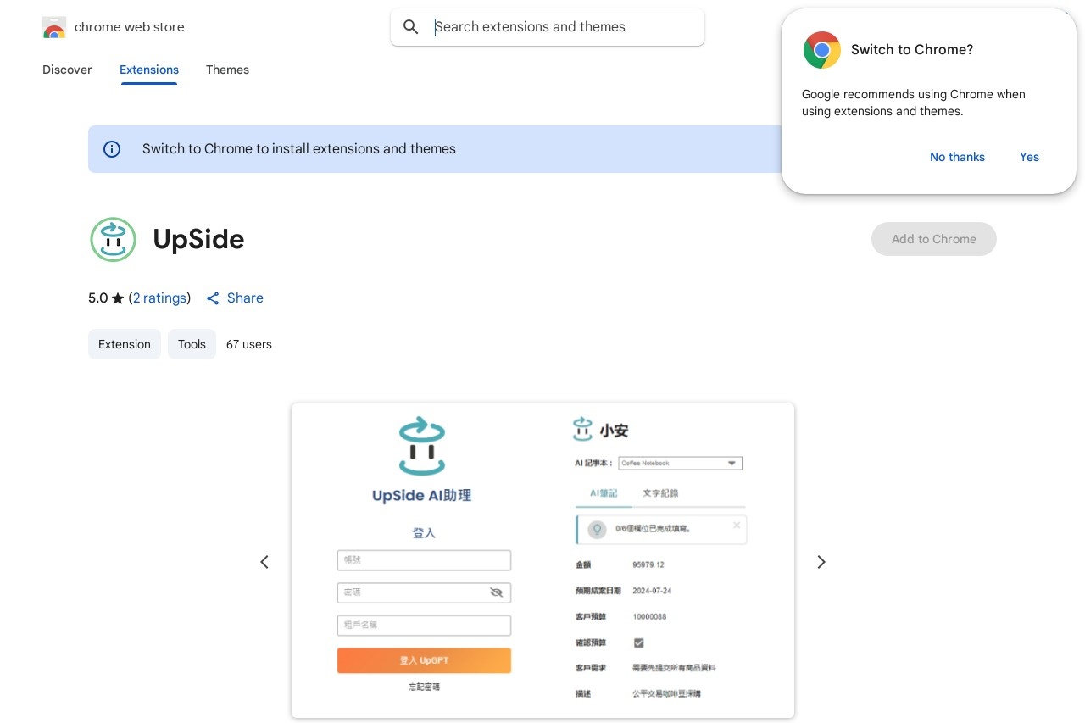
Task: Click the Chrome logo in the popup
Action: point(821,50)
